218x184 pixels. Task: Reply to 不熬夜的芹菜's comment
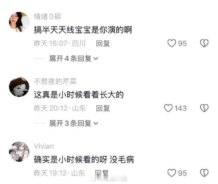coord(103,108)
